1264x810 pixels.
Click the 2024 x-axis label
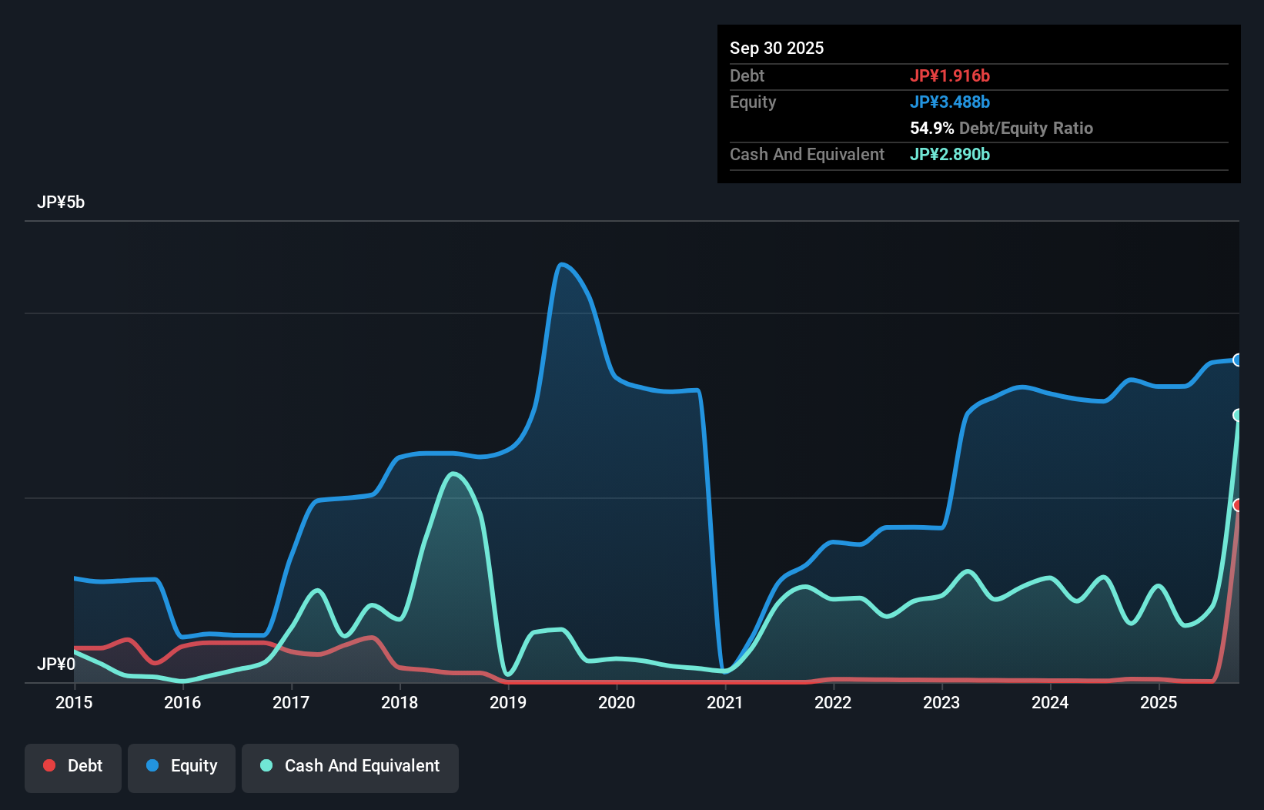[1050, 702]
